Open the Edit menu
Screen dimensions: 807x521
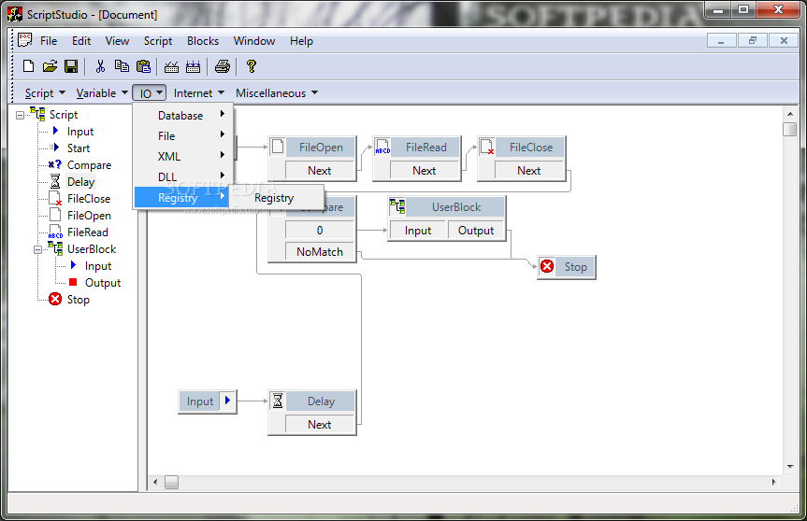coord(80,40)
